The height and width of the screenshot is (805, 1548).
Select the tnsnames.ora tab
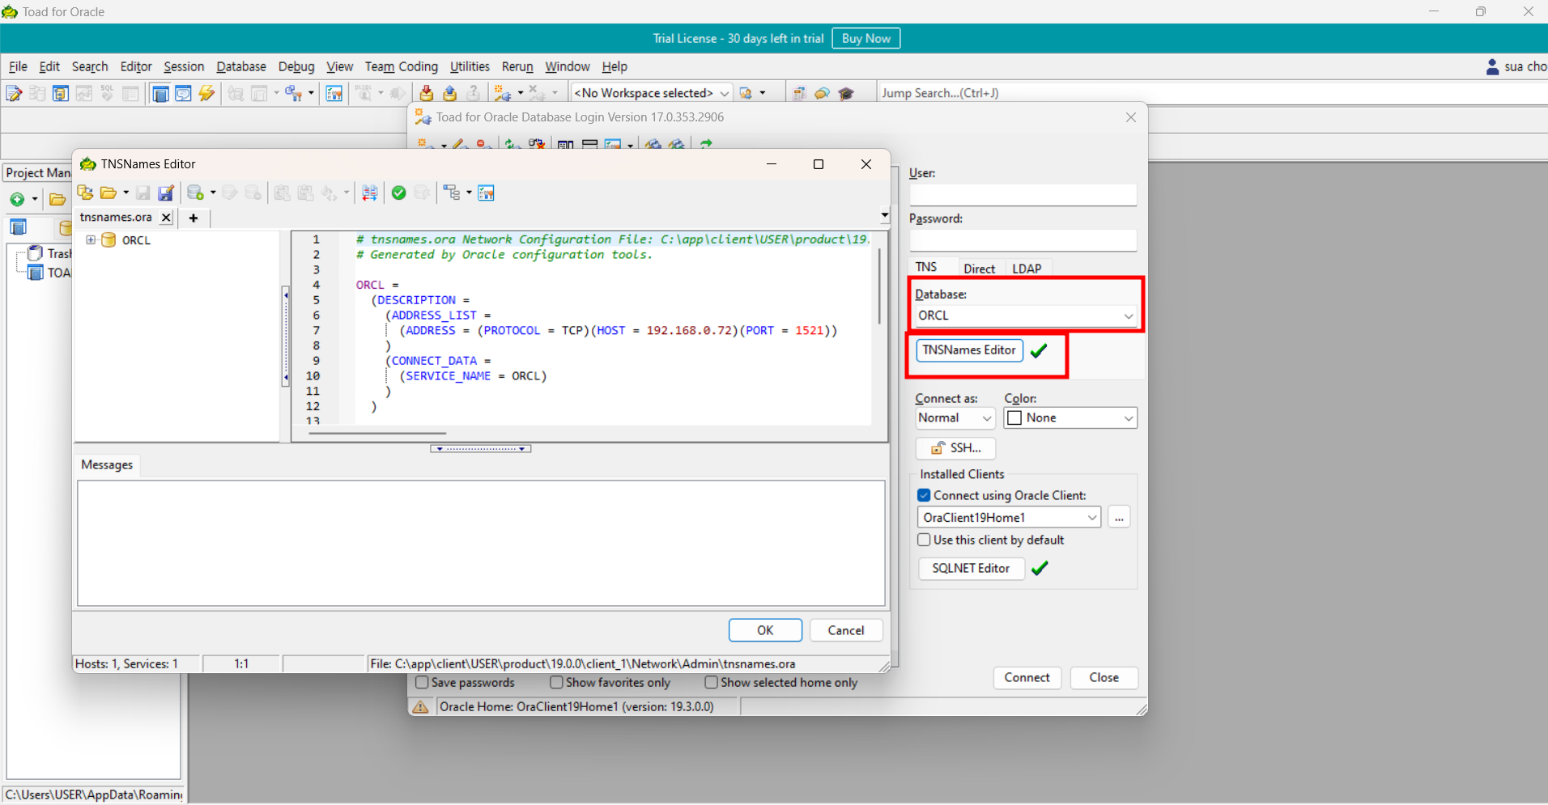[x=116, y=218]
